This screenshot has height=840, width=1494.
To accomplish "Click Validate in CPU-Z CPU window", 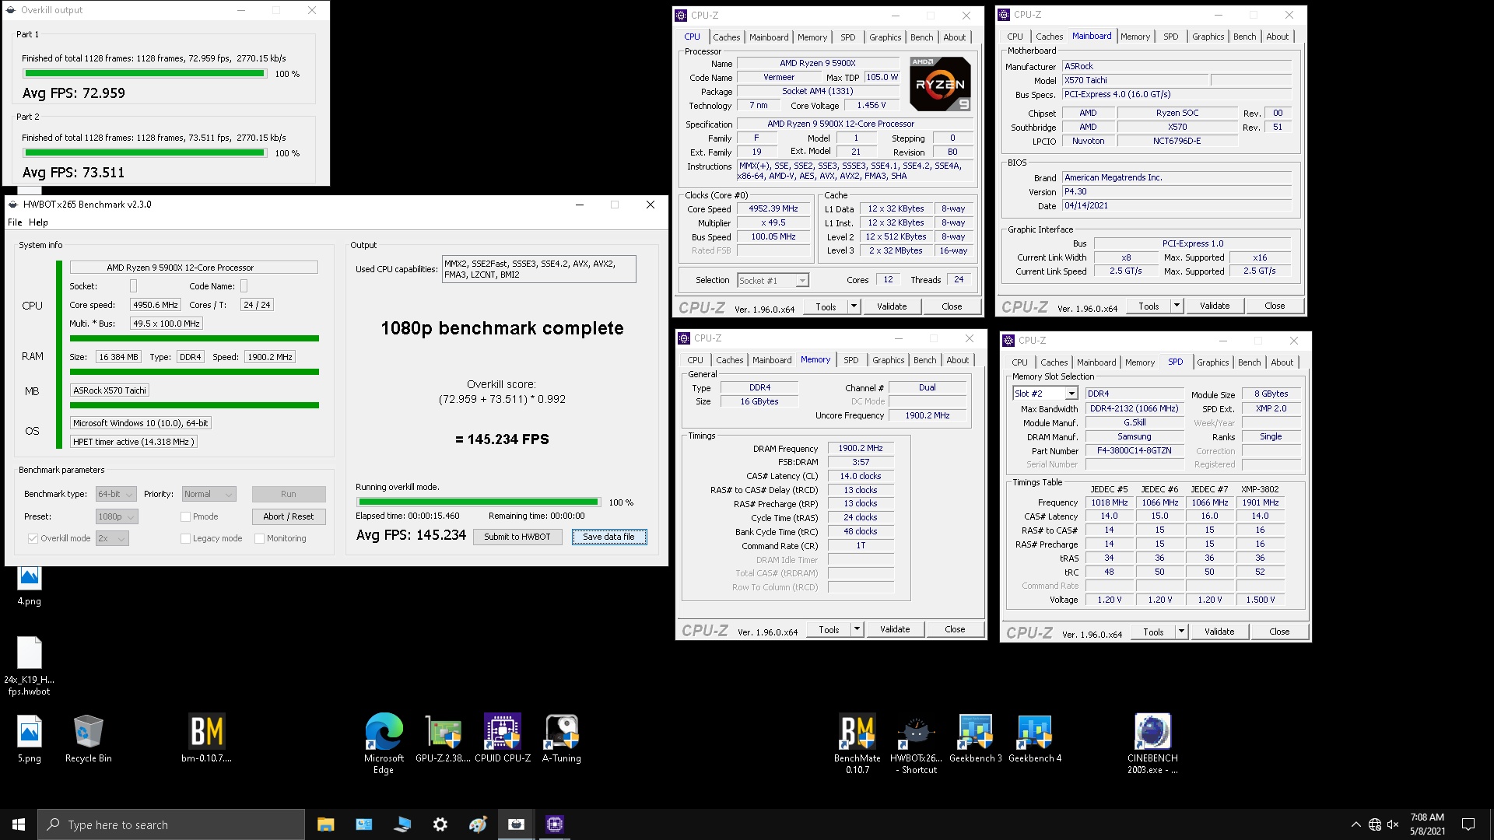I will tap(892, 306).
